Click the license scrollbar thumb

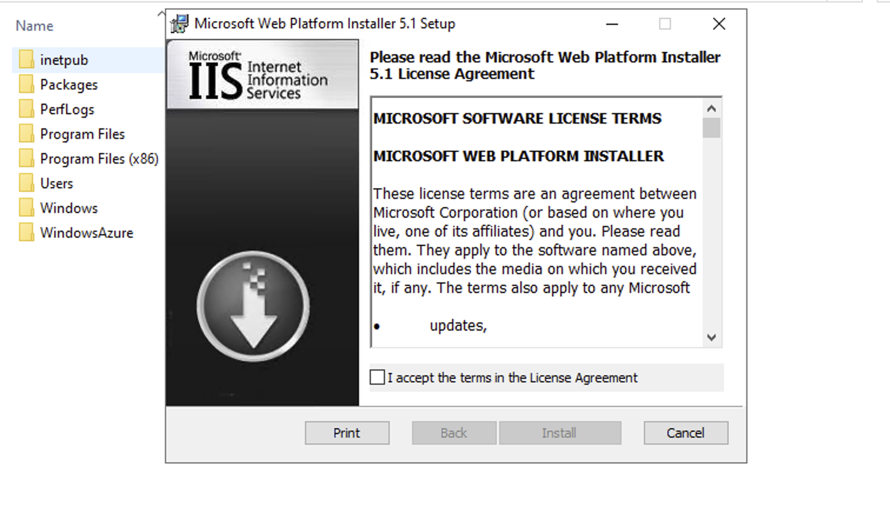tap(712, 128)
